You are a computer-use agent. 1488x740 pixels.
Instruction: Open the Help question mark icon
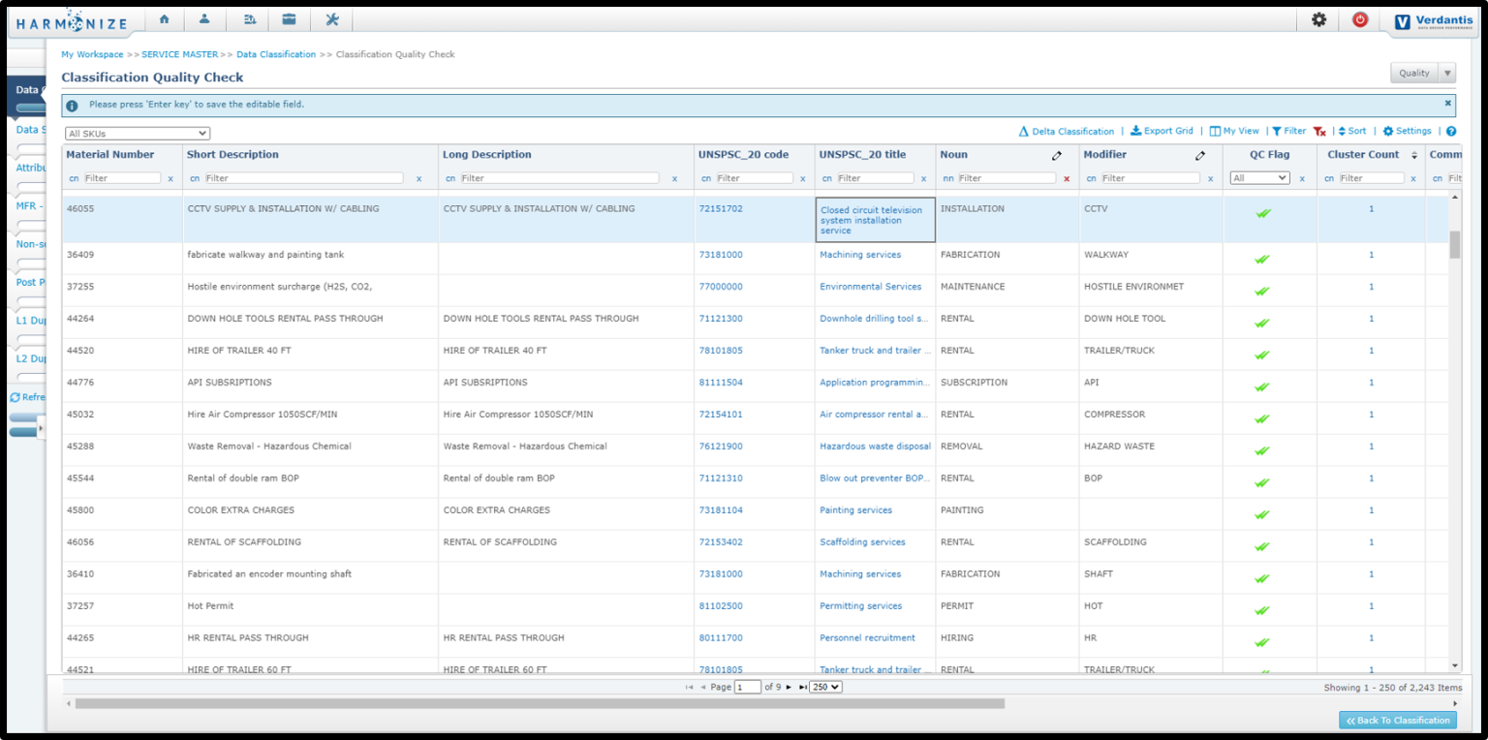1450,131
